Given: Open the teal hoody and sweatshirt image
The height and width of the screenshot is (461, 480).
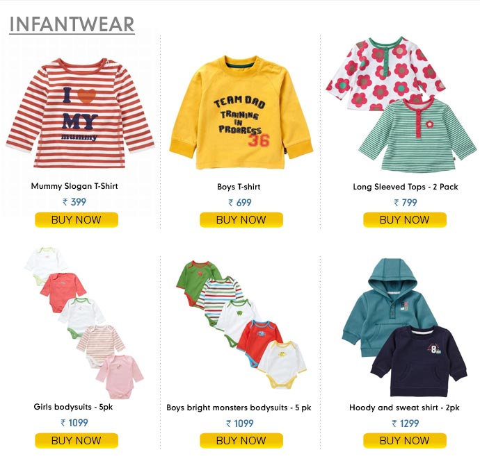Looking at the screenshot, I should [x=404, y=328].
